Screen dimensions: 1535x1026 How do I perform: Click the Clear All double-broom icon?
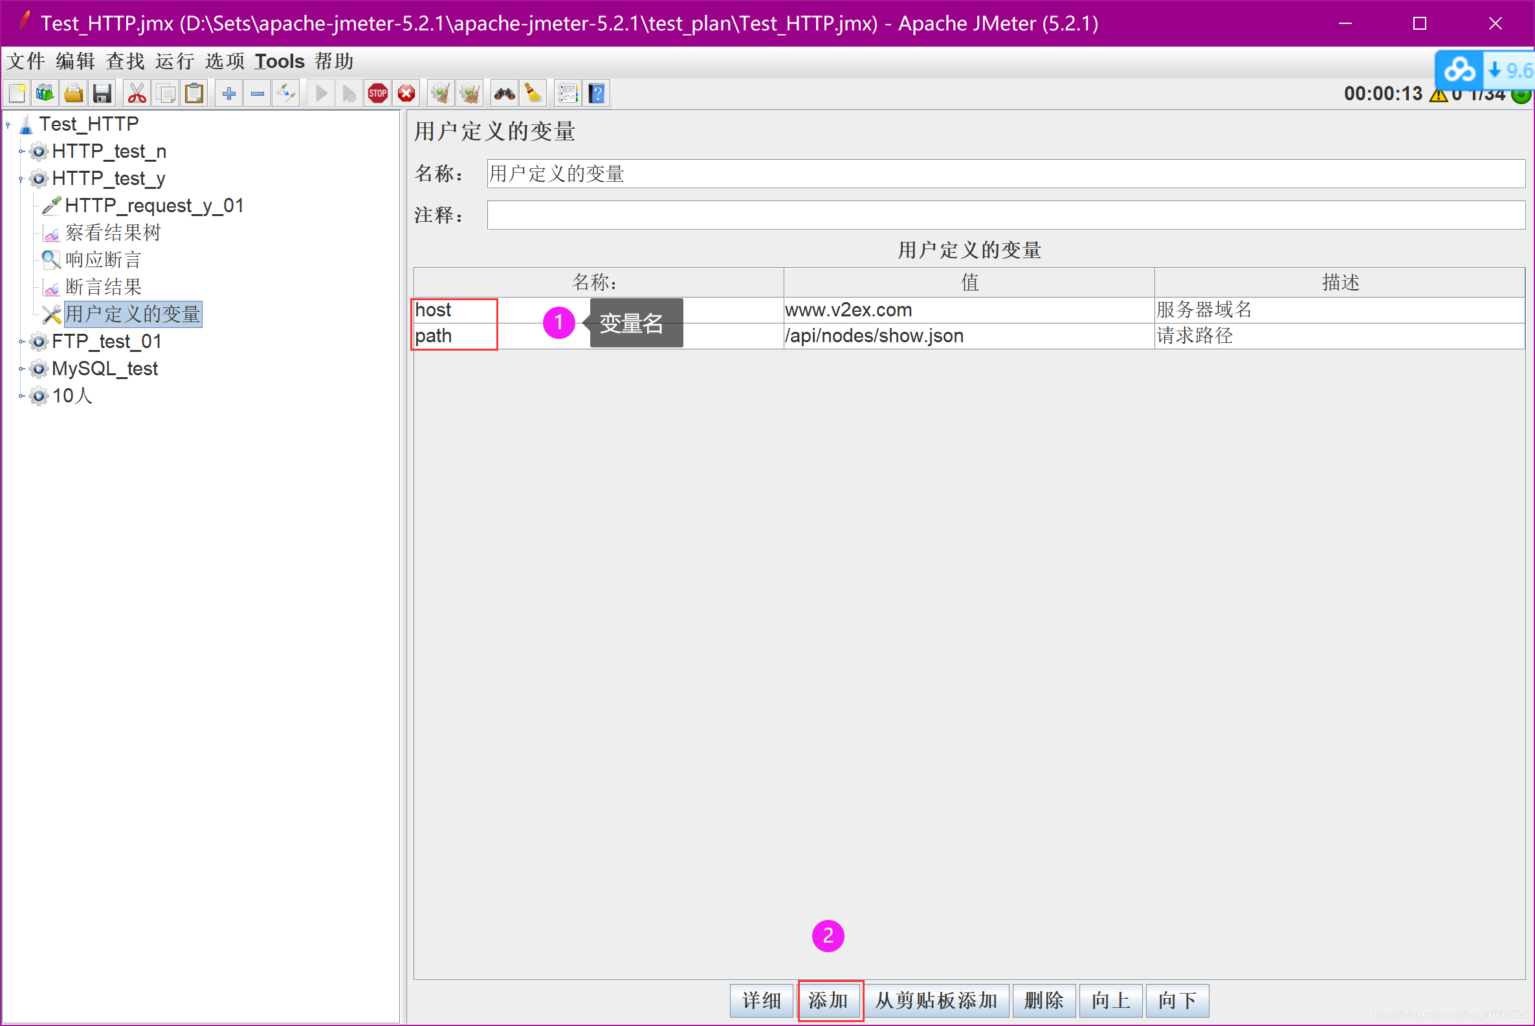pos(470,94)
